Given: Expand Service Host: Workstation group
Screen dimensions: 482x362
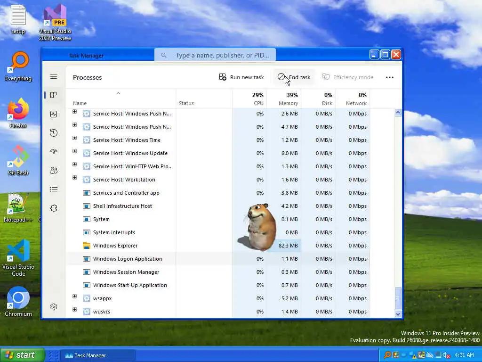Looking at the screenshot, I should 74,178.
